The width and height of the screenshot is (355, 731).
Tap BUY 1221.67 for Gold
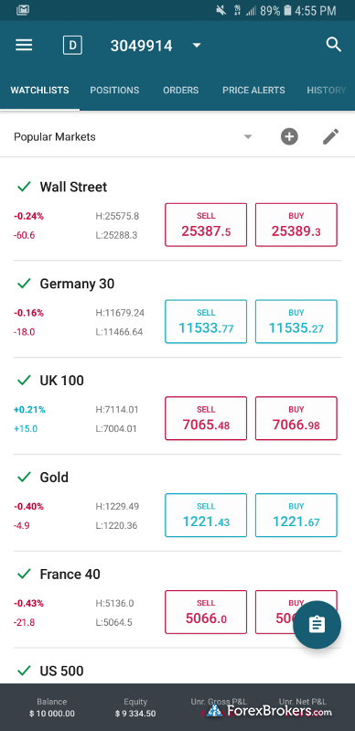(x=296, y=515)
